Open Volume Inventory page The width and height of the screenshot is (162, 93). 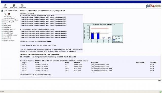tap(9, 41)
